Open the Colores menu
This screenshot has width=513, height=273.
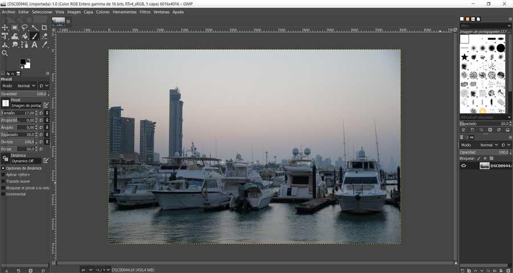point(103,12)
